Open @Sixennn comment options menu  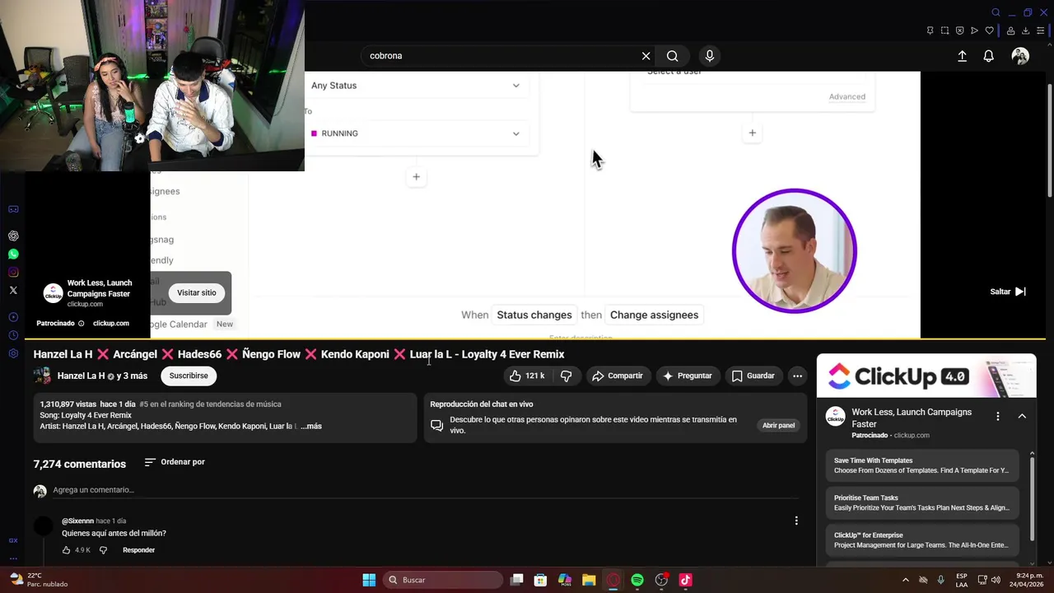tap(796, 521)
